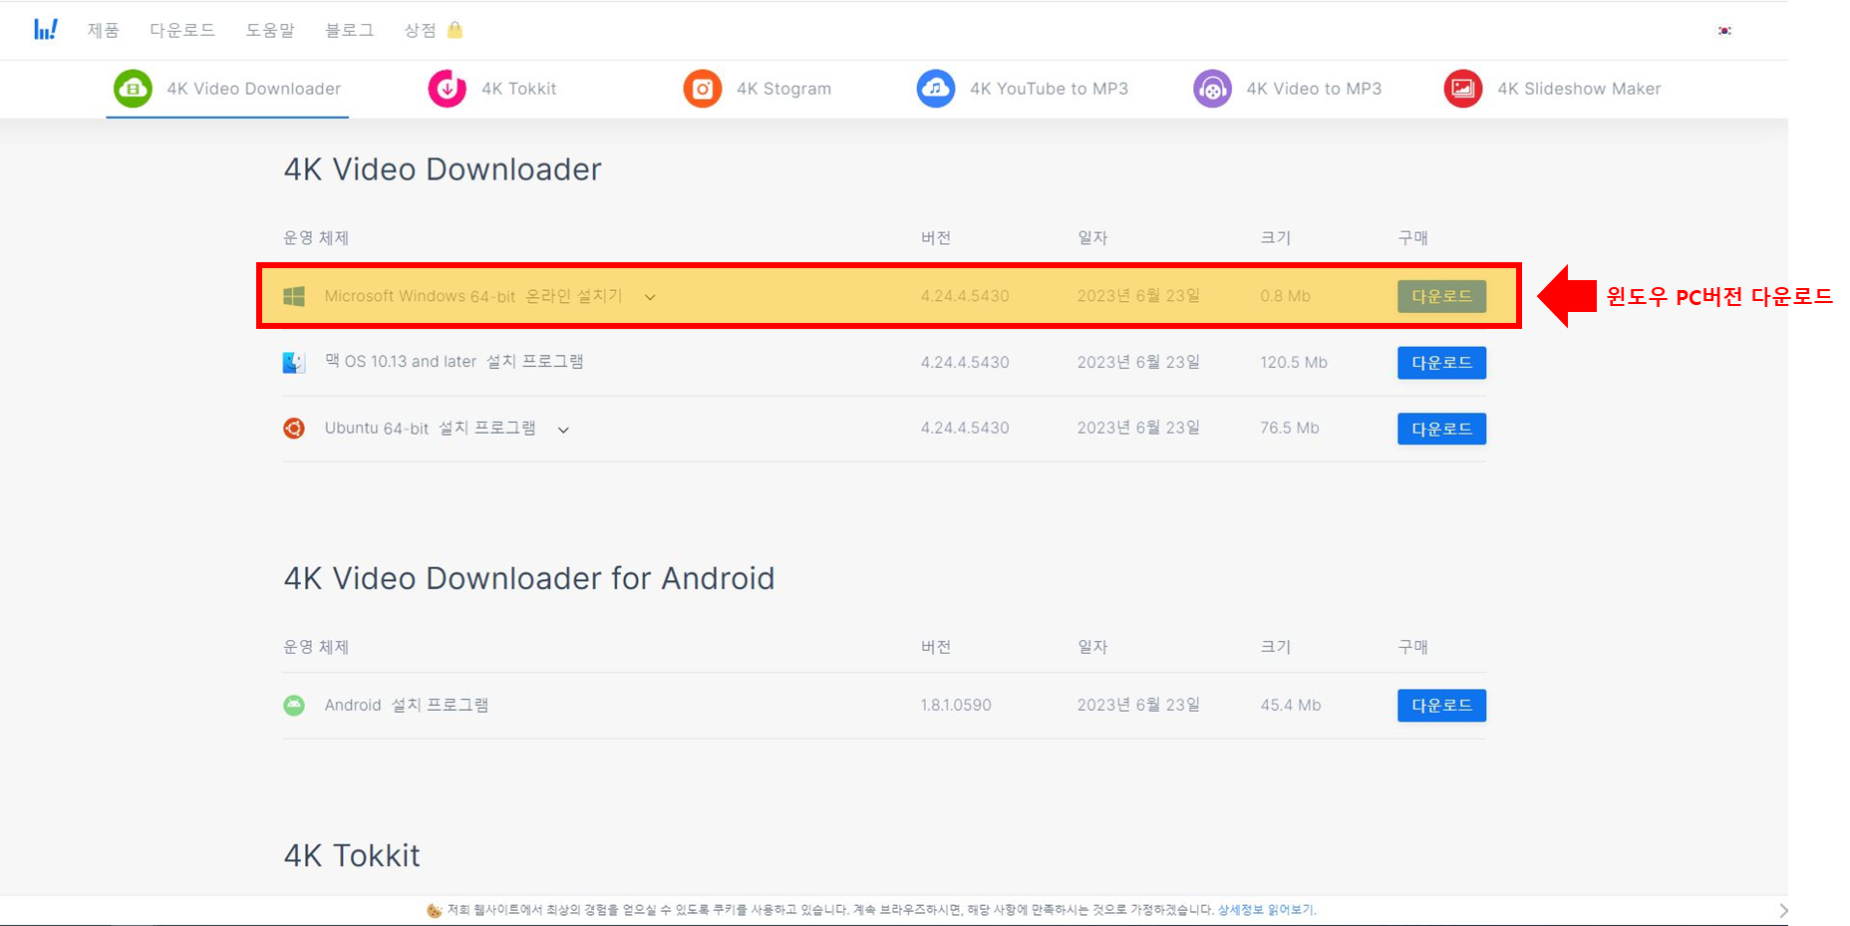Download the Android installer
Image resolution: width=1850 pixels, height=926 pixels.
pyautogui.click(x=1441, y=706)
